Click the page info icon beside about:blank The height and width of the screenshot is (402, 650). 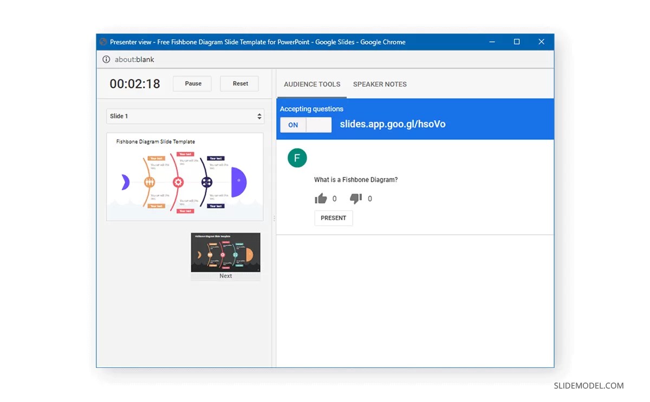tap(106, 60)
